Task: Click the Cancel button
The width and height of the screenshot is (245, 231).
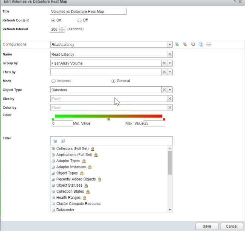Action: tap(231, 226)
